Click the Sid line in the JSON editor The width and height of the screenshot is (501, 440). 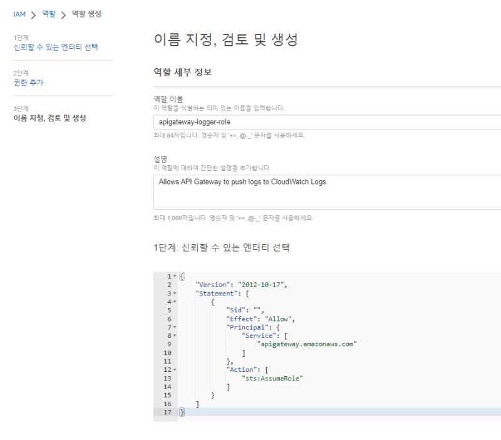[x=246, y=310]
